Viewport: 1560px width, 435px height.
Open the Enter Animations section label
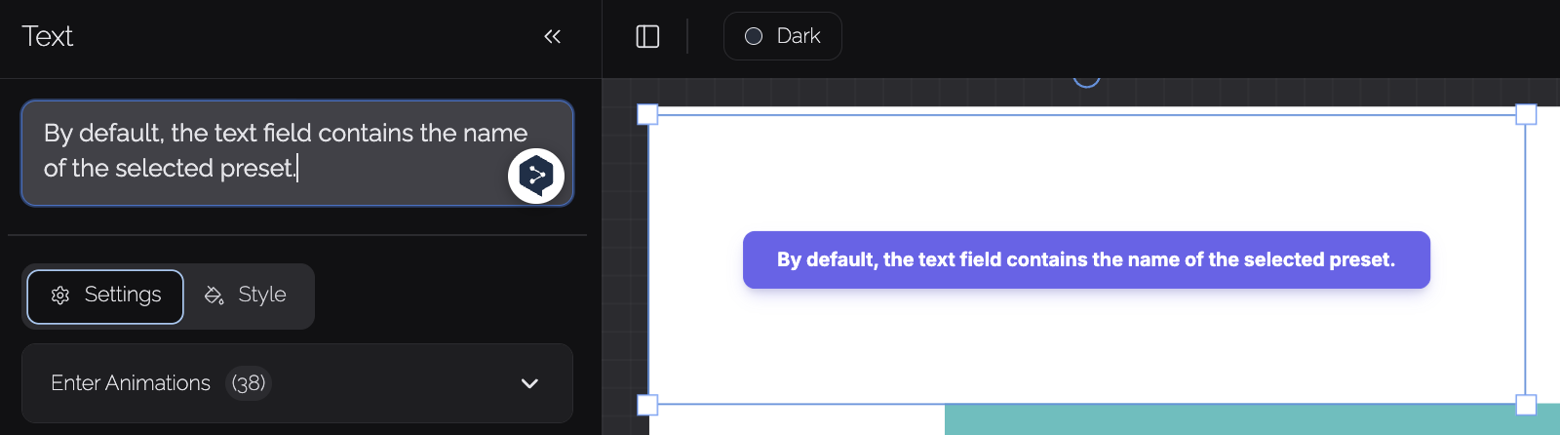click(131, 383)
